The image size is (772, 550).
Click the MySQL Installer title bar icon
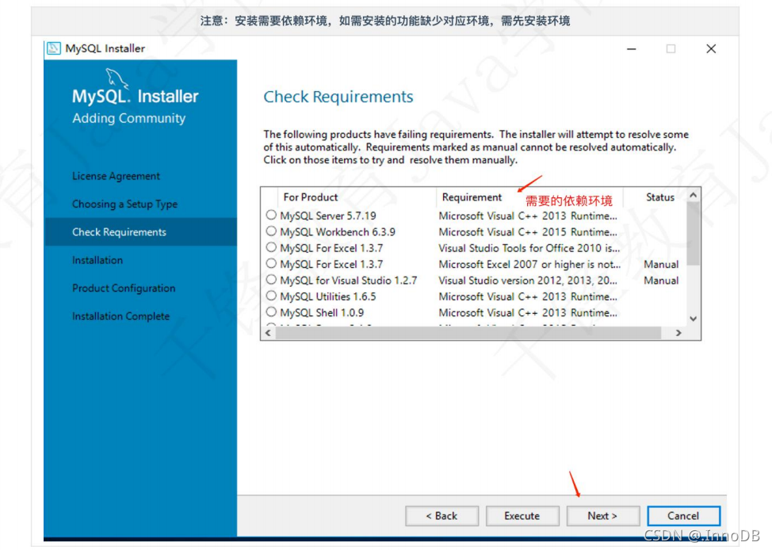tap(54, 48)
